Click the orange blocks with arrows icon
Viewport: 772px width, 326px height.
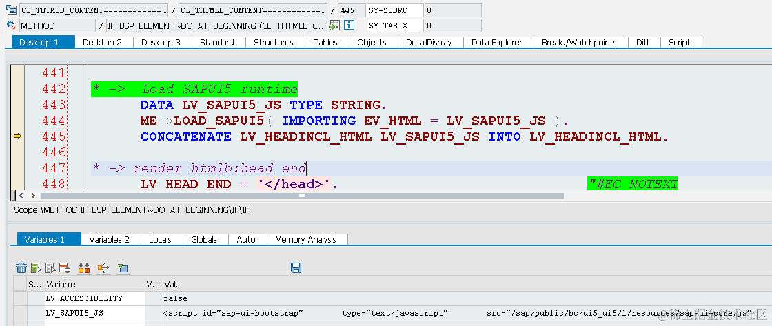point(84,268)
